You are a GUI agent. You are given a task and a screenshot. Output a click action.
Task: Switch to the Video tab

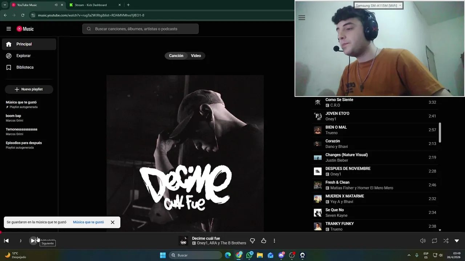pyautogui.click(x=196, y=56)
